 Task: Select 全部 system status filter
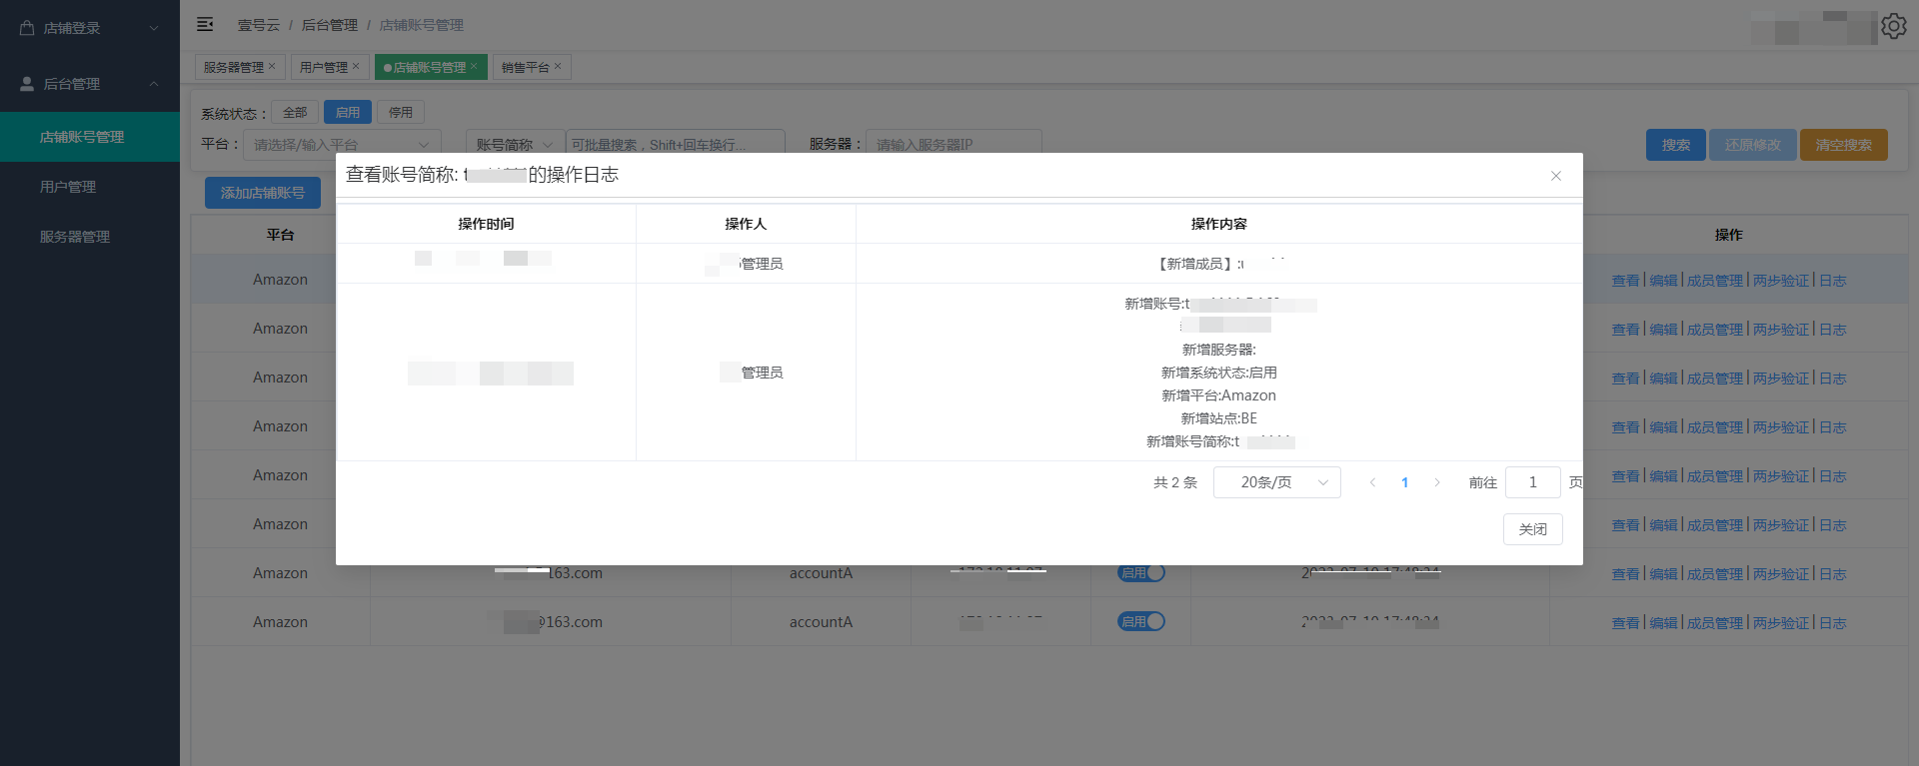click(x=295, y=112)
